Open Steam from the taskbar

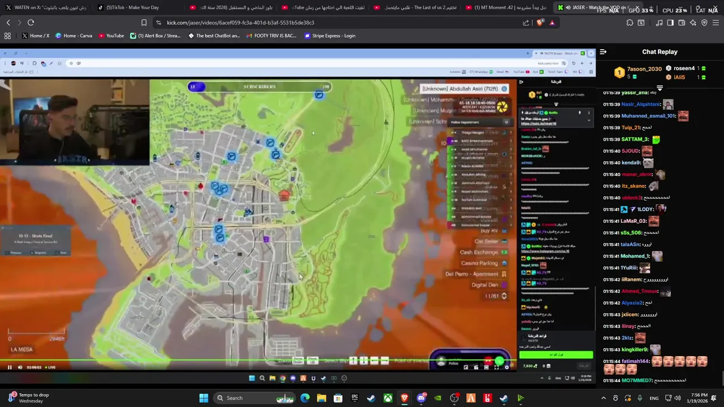pyautogui.click(x=371, y=398)
